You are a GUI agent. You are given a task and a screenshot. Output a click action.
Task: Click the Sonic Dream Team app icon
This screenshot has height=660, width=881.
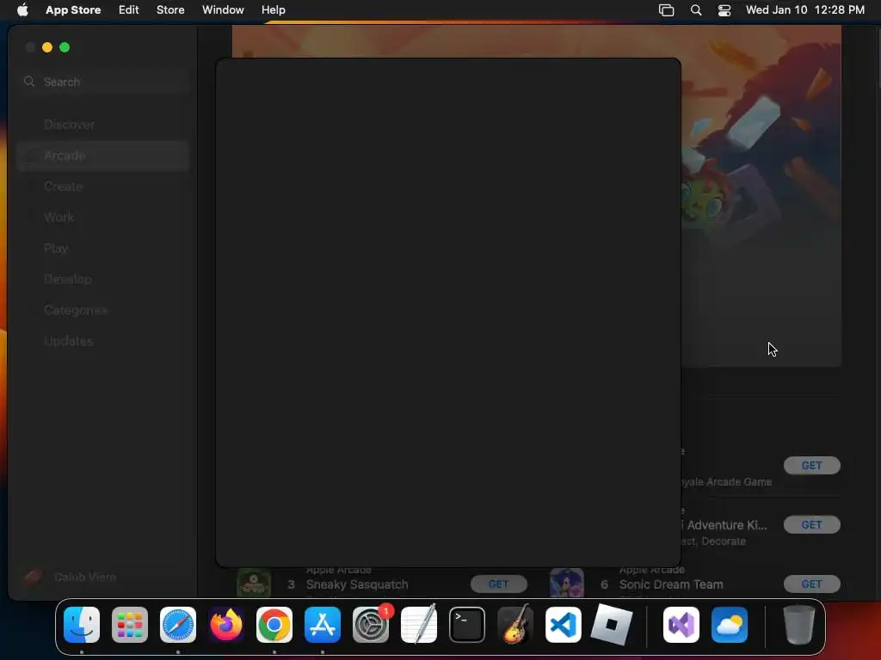[x=566, y=584]
